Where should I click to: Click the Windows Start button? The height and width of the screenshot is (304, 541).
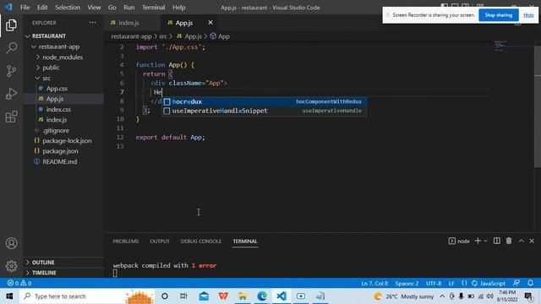(9, 296)
